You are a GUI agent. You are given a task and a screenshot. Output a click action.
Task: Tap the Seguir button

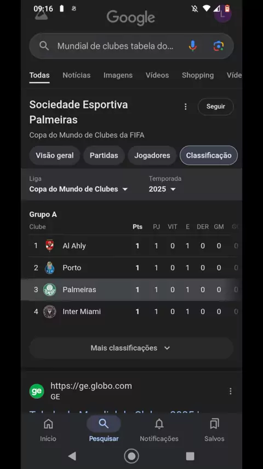tap(215, 107)
